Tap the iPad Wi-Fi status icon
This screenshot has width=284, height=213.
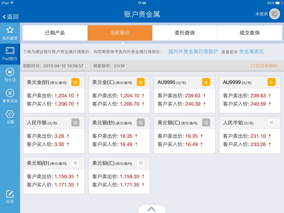[12, 3]
